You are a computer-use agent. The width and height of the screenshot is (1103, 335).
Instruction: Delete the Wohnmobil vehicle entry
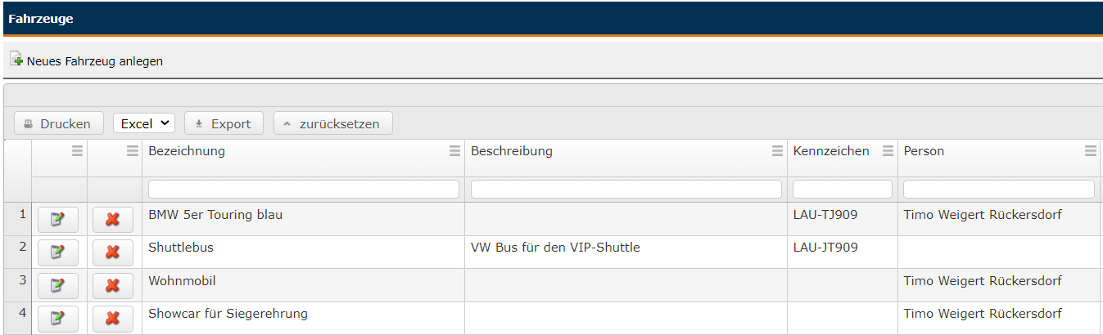[x=113, y=285]
